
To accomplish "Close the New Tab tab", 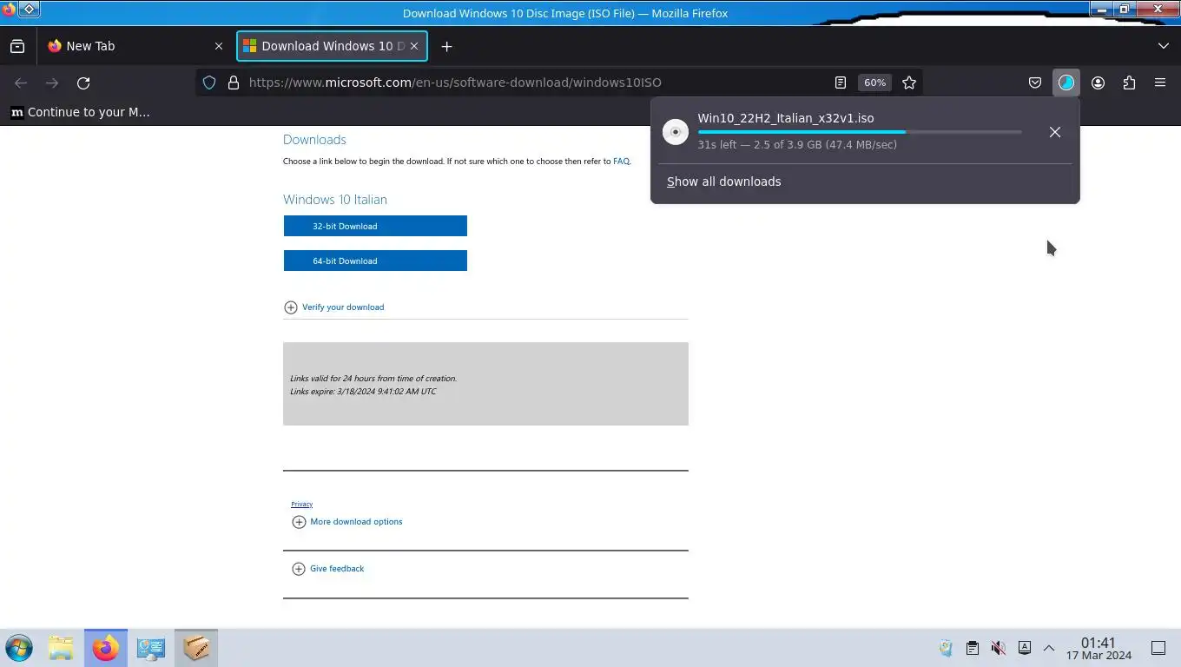I will (x=219, y=46).
